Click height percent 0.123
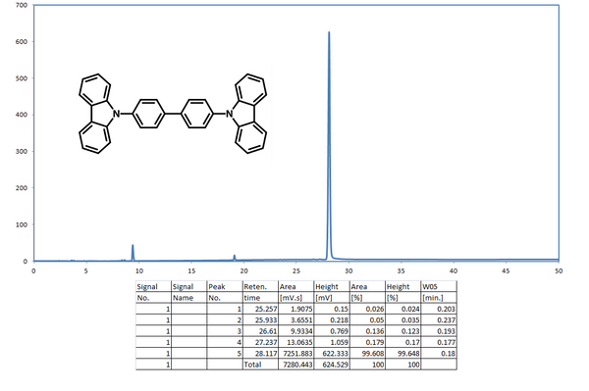The image size is (589, 391). pos(410,331)
